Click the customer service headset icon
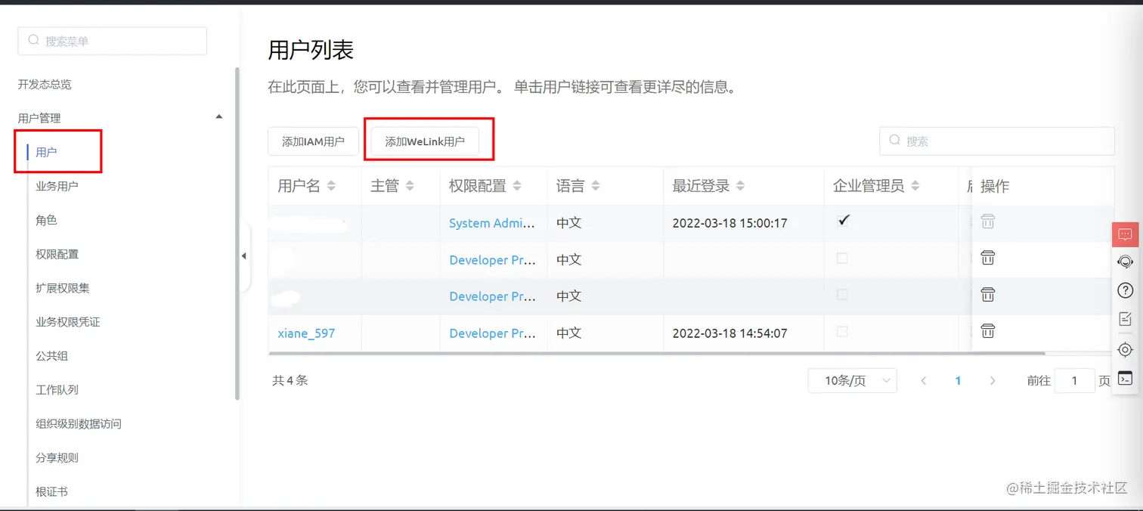1143x511 pixels. pos(1125,262)
